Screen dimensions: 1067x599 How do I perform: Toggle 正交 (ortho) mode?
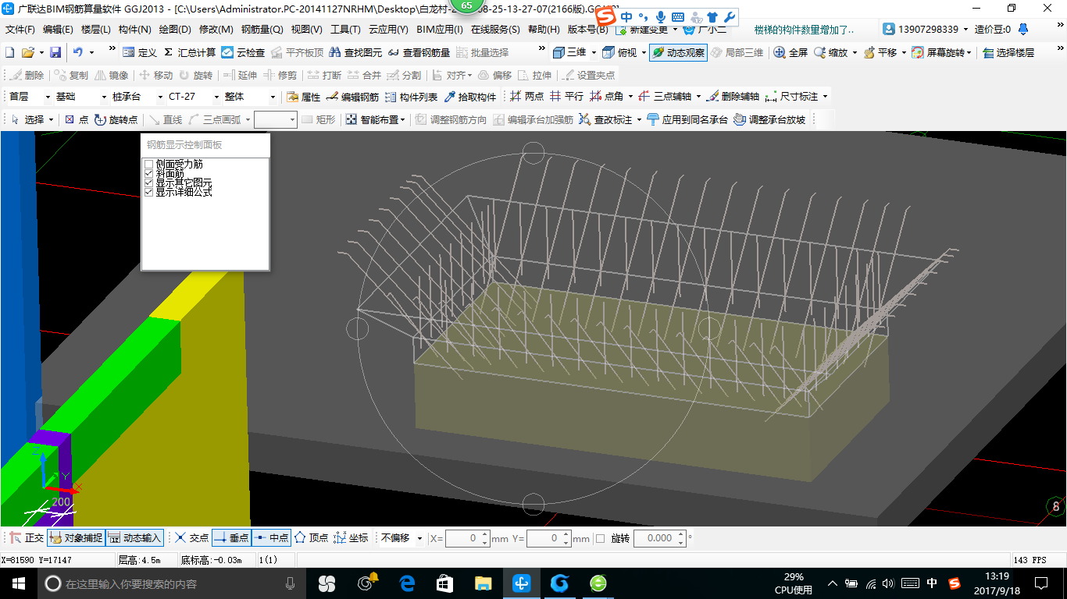click(27, 538)
